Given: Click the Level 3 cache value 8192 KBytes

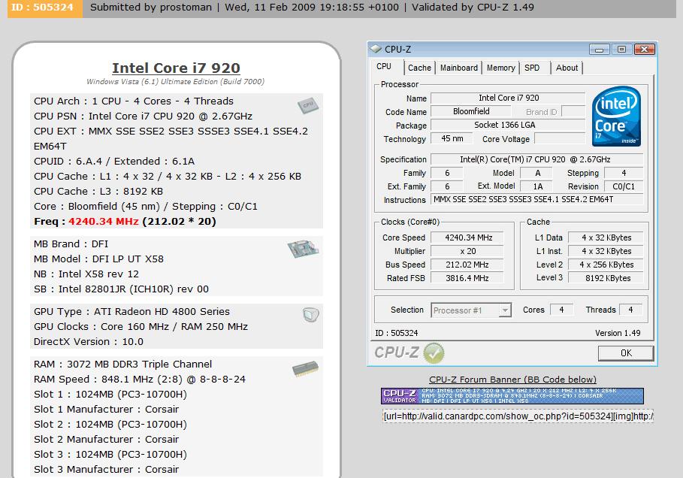Looking at the screenshot, I should 606,278.
